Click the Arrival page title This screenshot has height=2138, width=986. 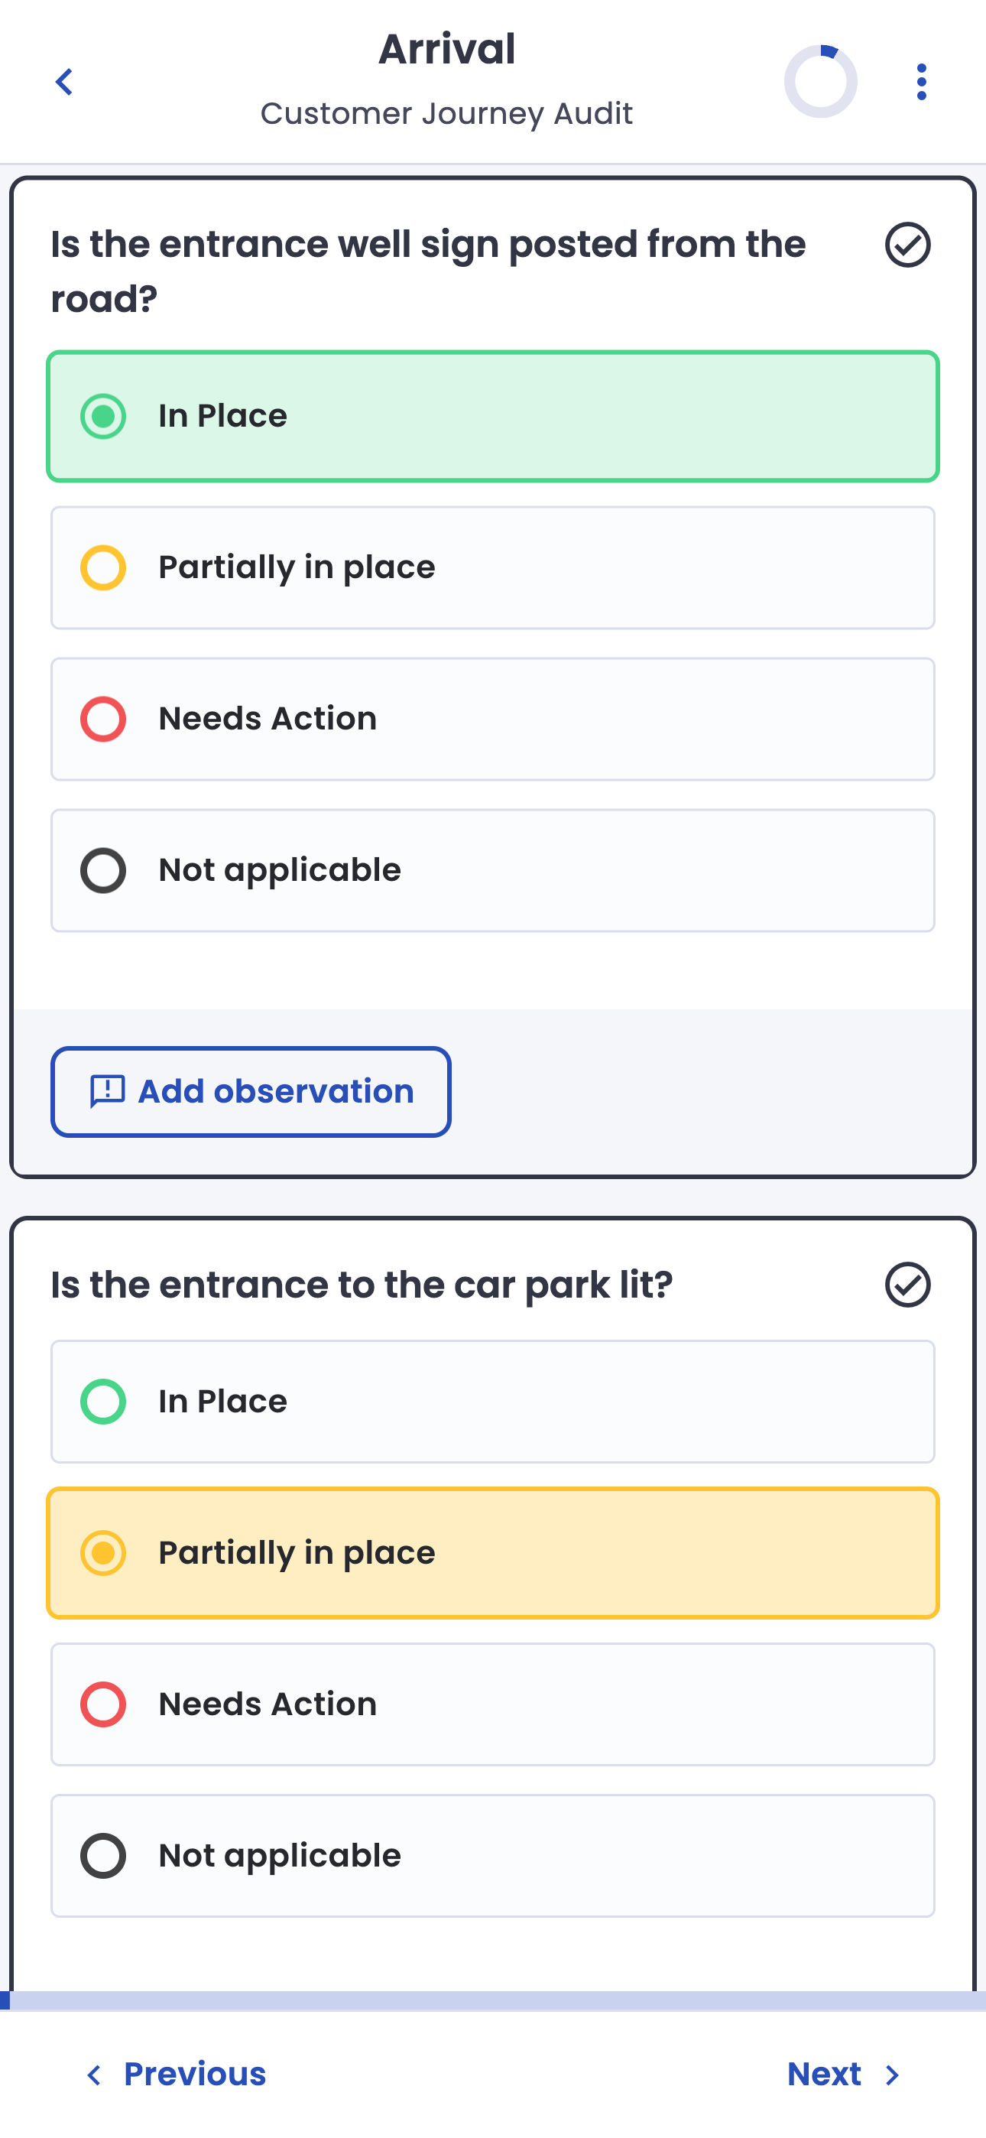tap(446, 49)
